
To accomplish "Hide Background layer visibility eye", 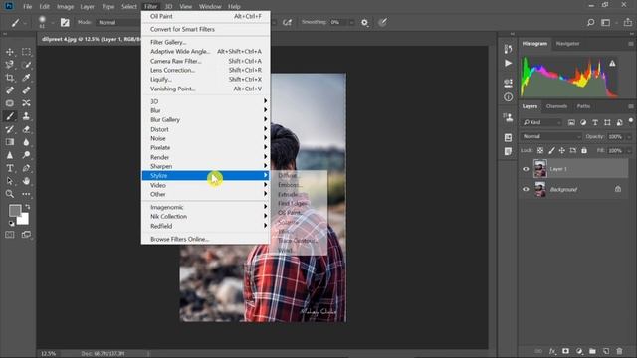I will pos(526,190).
